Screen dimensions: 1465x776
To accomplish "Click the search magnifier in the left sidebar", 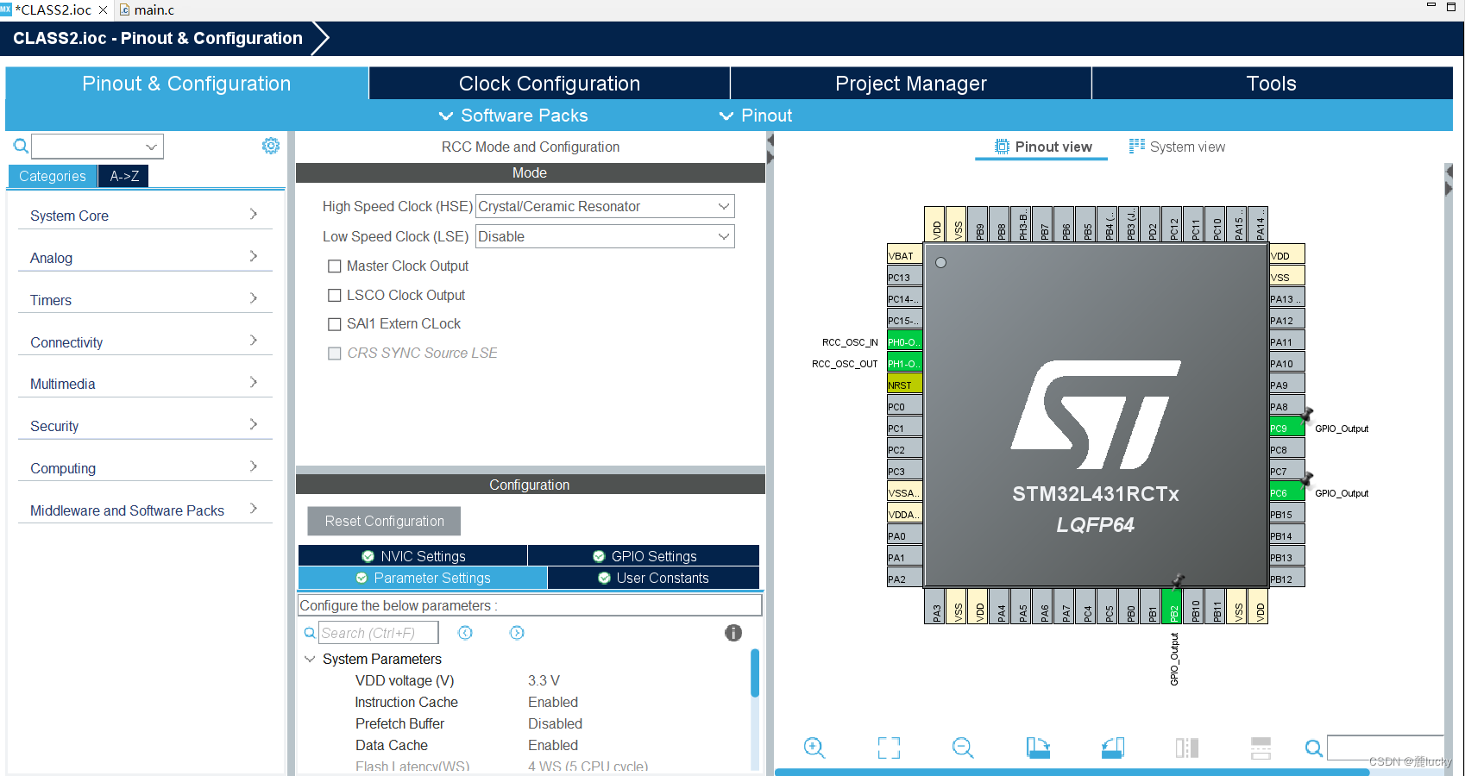I will tap(19, 146).
